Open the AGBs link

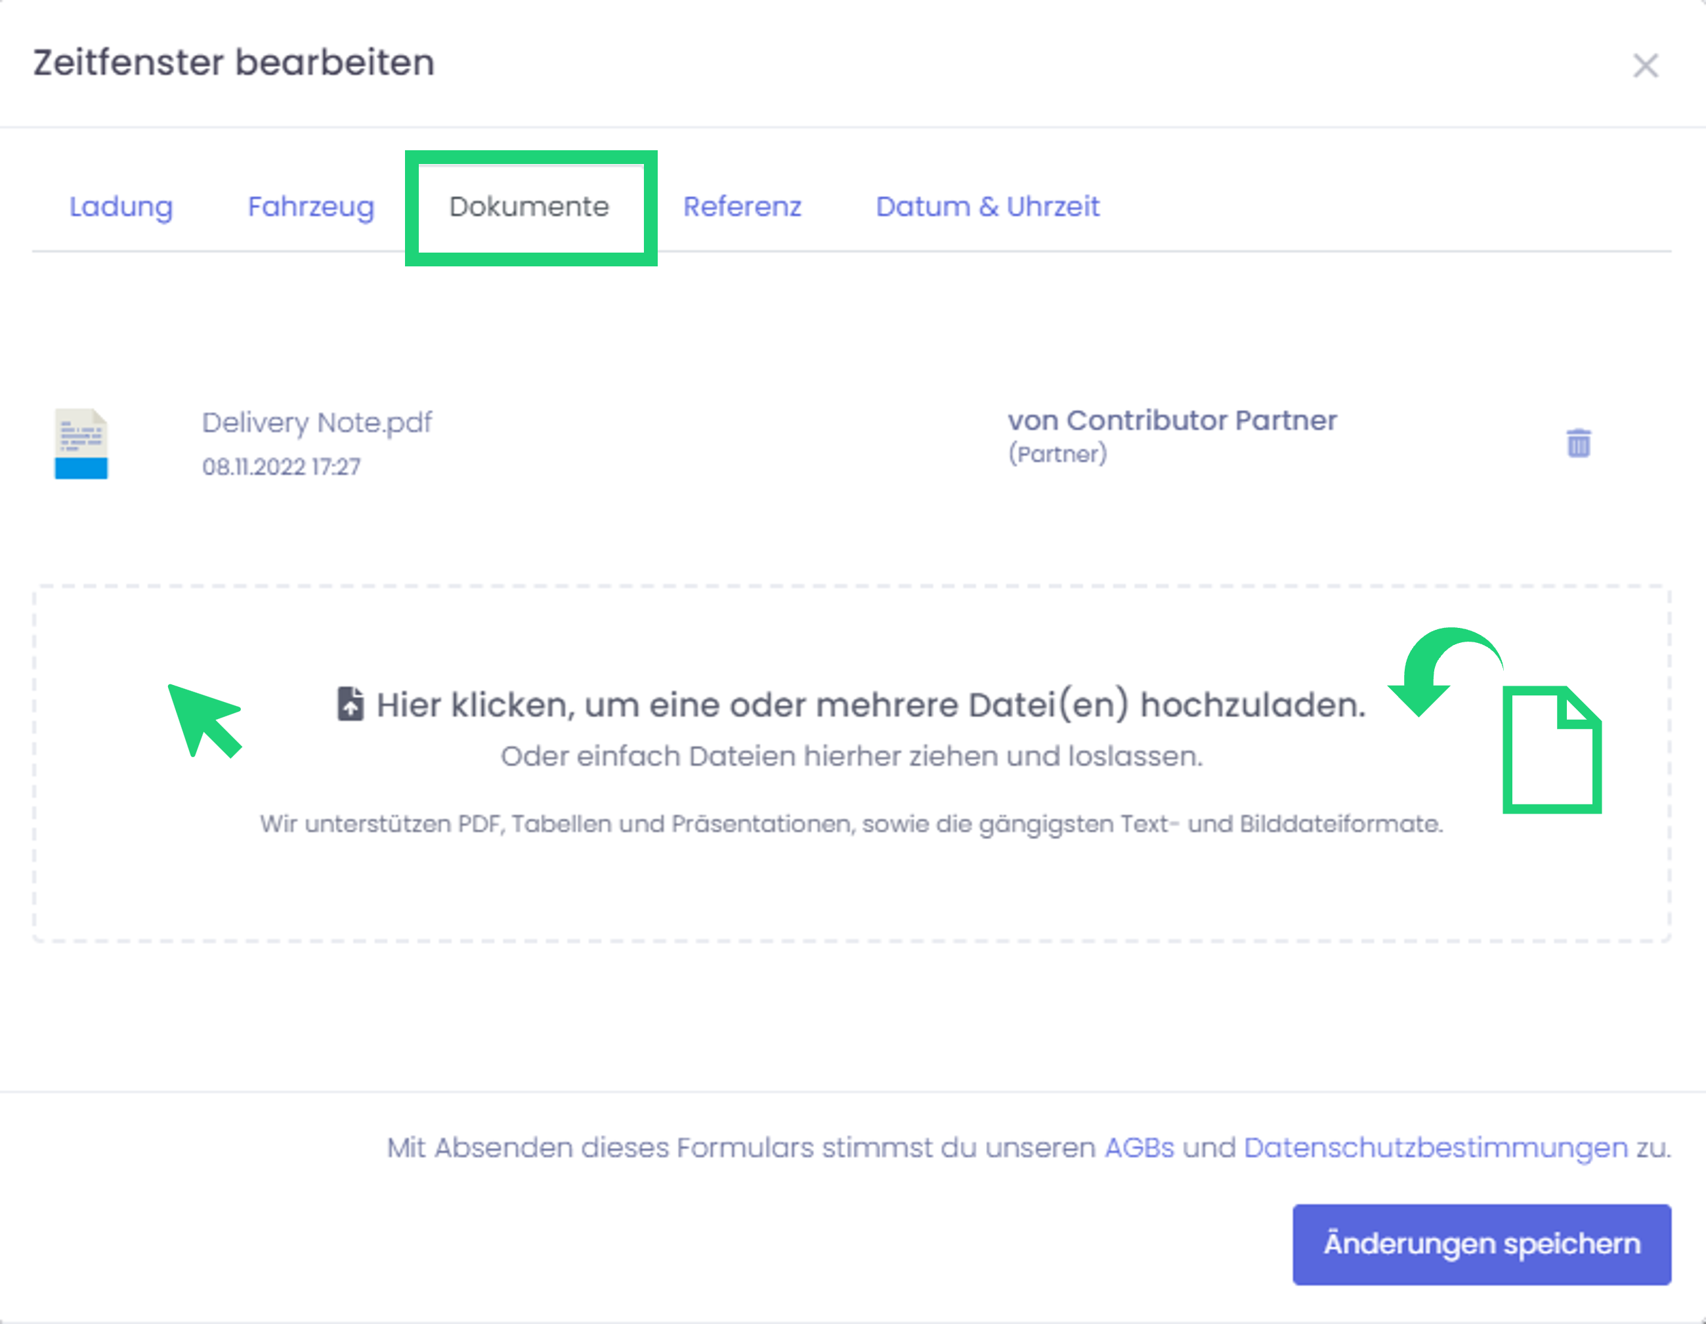(x=1138, y=1148)
